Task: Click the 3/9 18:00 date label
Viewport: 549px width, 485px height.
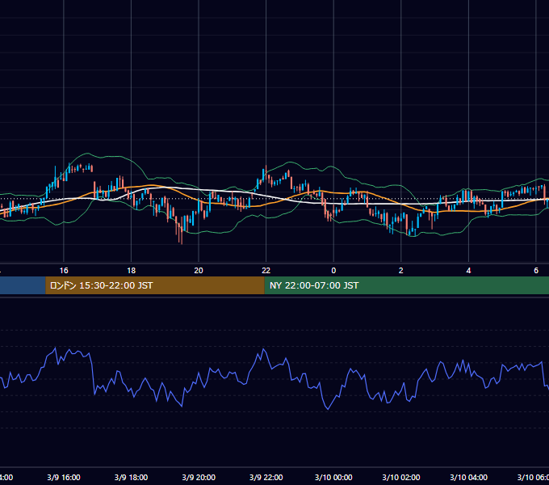Action: [x=132, y=477]
